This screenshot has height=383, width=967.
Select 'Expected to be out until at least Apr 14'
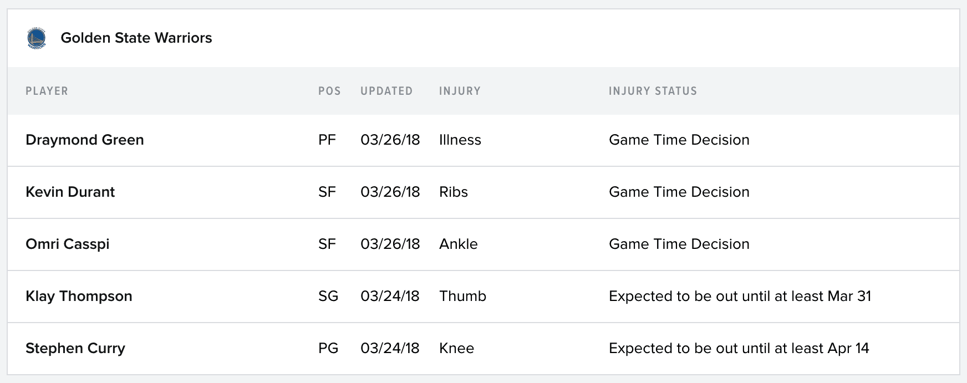pos(739,348)
